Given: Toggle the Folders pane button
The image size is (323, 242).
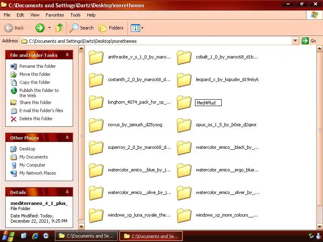Looking at the screenshot, I should (x=111, y=28).
